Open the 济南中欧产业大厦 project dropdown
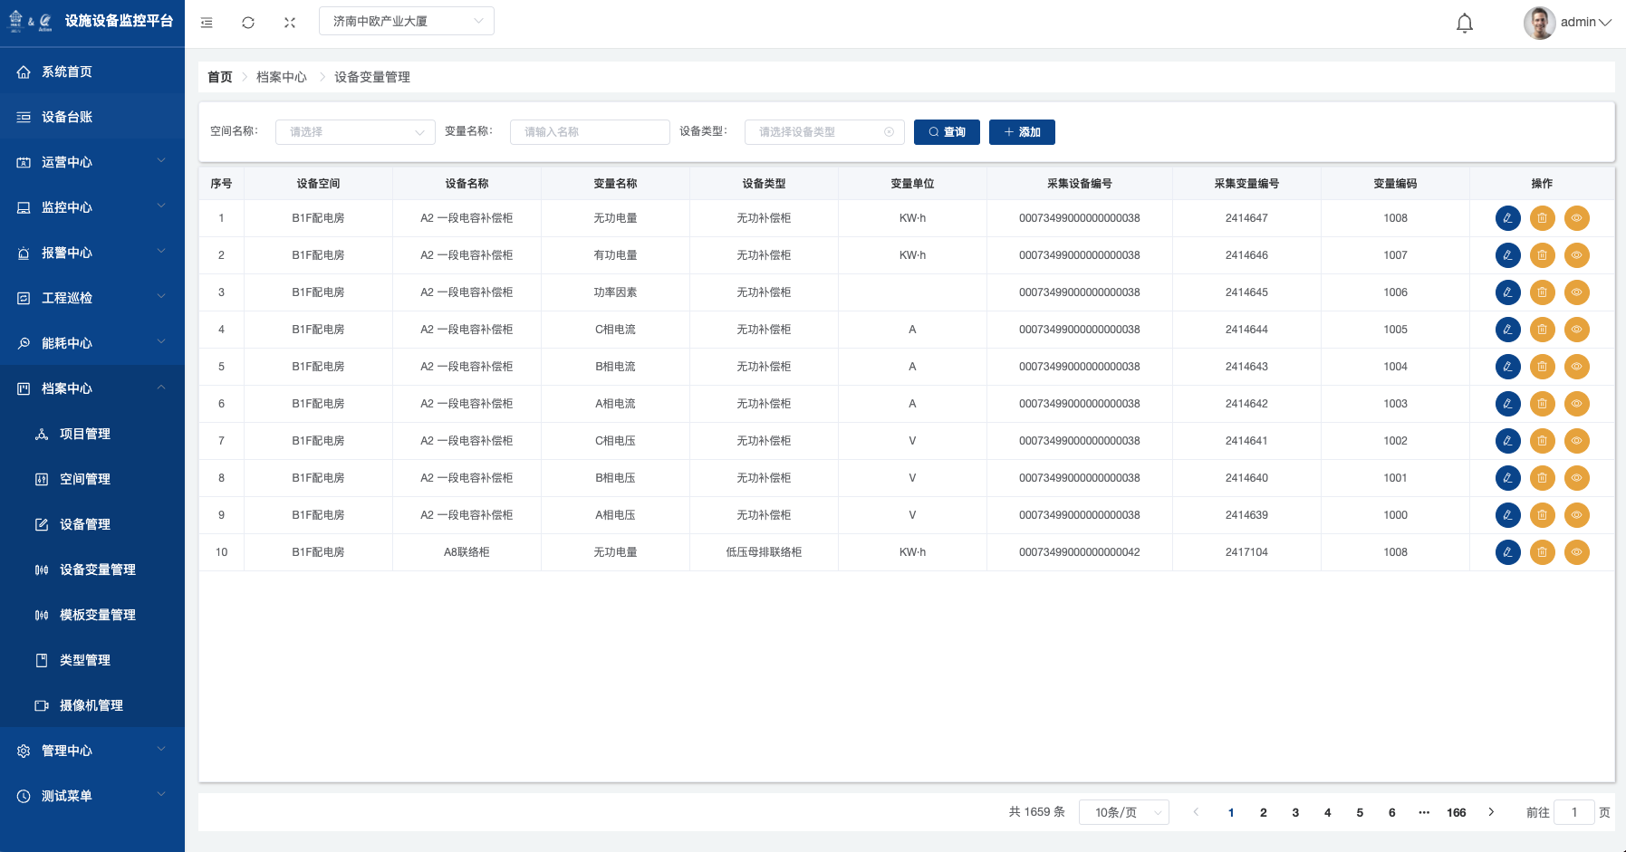The image size is (1626, 852). coord(406,21)
